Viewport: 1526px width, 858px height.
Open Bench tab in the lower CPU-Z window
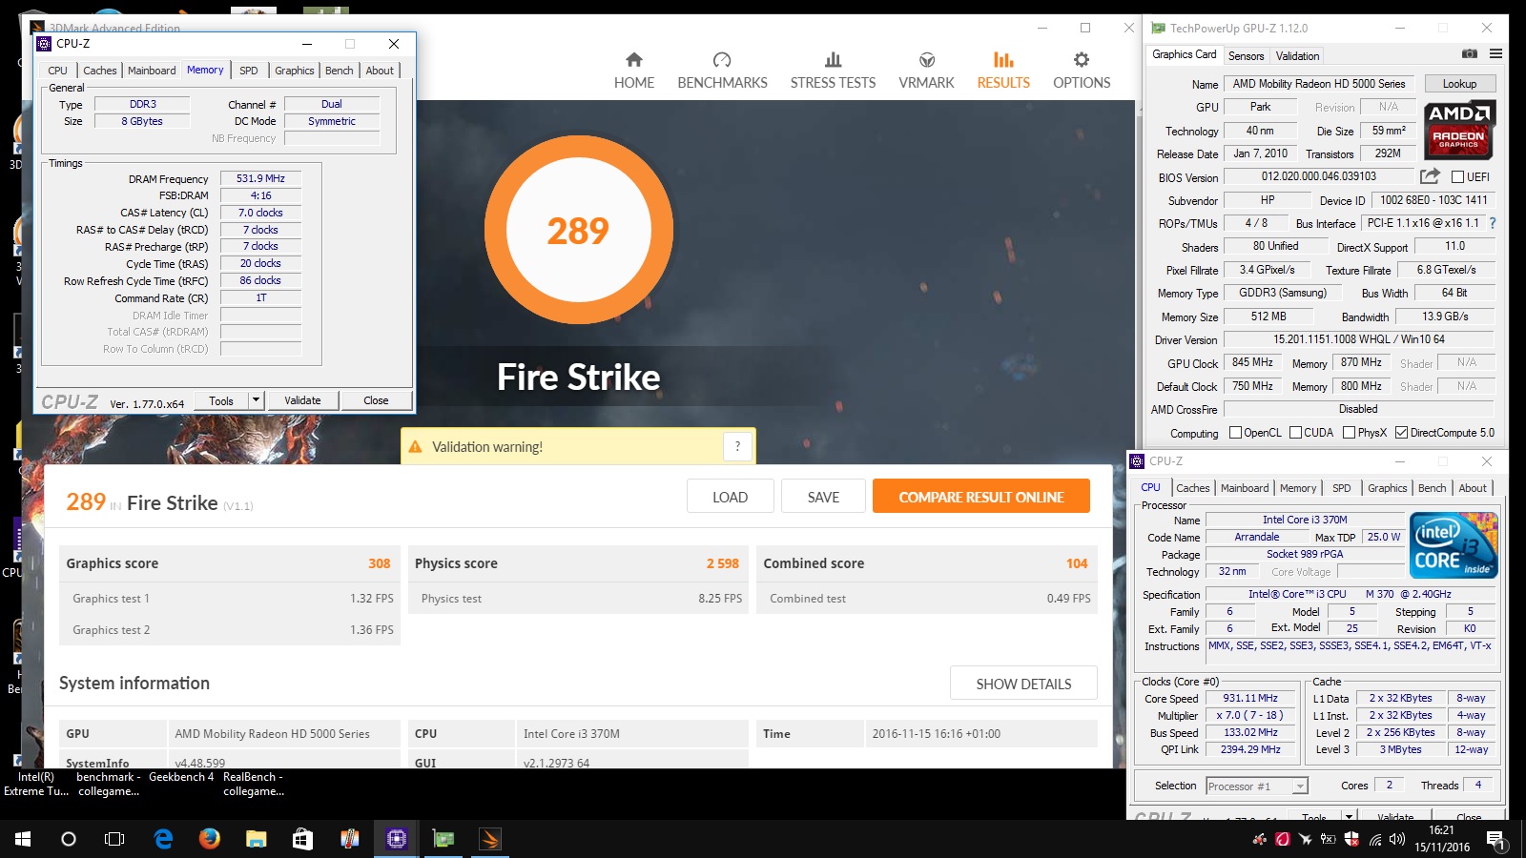1432,488
